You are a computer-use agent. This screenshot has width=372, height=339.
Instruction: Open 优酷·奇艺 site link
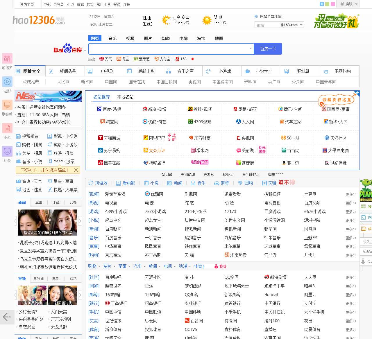154,122
